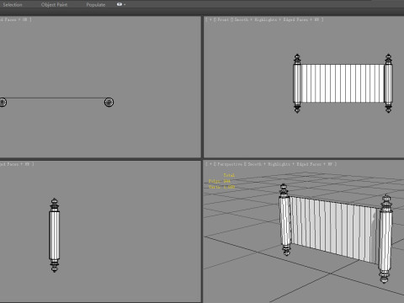Select the scroll model in Front viewport

pos(343,83)
